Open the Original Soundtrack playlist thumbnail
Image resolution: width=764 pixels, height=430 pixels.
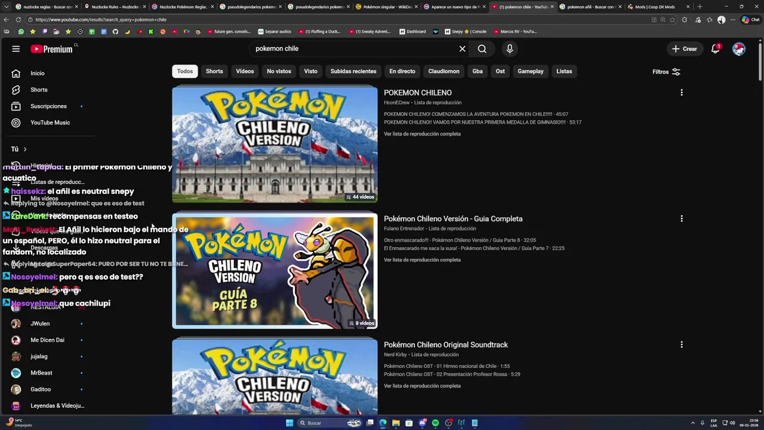pos(275,376)
